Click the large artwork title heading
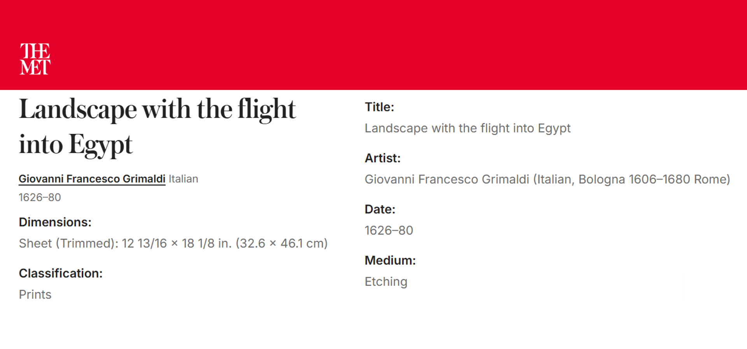The image size is (747, 349). pyautogui.click(x=157, y=127)
